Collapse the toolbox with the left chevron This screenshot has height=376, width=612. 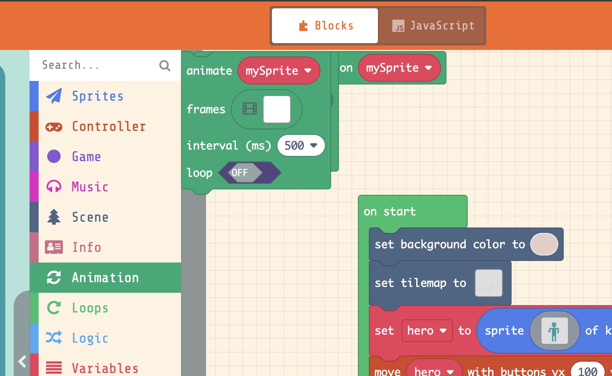click(x=22, y=361)
